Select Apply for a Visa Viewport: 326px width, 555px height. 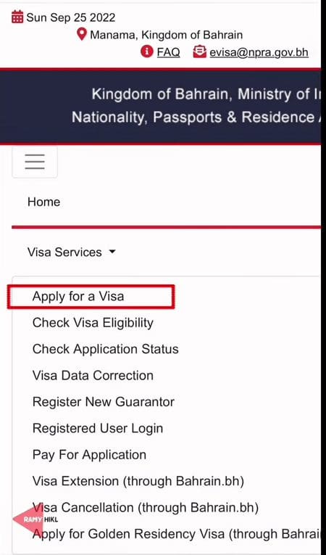click(x=78, y=296)
